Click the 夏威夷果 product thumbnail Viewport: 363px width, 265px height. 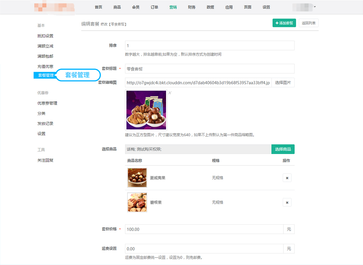pyautogui.click(x=137, y=178)
